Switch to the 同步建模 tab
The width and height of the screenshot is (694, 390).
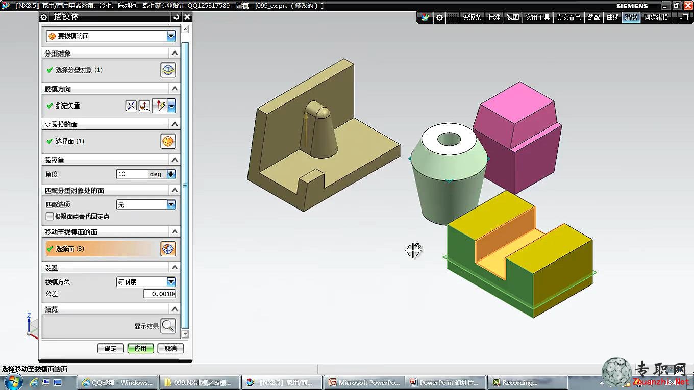click(x=656, y=17)
